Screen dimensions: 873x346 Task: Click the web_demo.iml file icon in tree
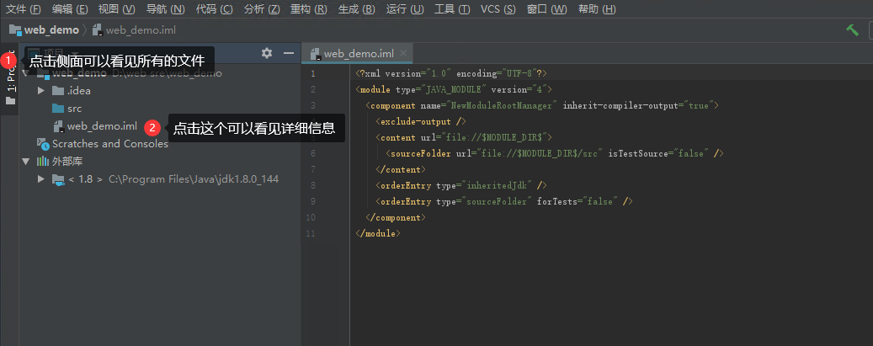click(x=58, y=126)
